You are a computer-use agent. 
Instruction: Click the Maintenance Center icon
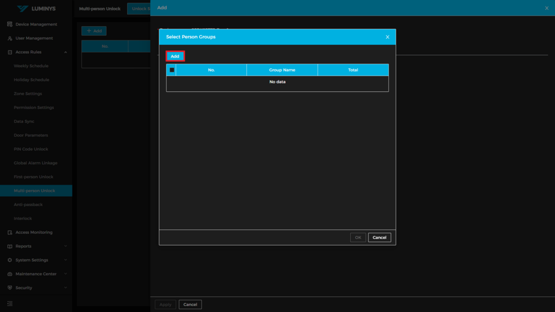point(10,274)
